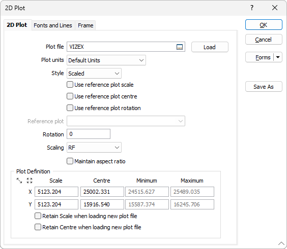The width and height of the screenshot is (287, 249).
Task: Open the Forms dropdown arrow
Action: (x=278, y=57)
